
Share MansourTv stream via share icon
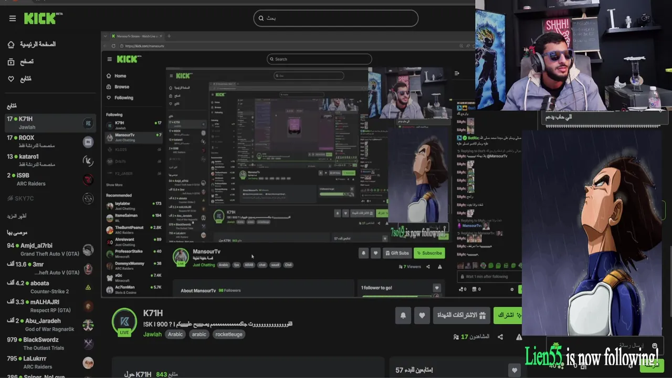click(x=428, y=267)
